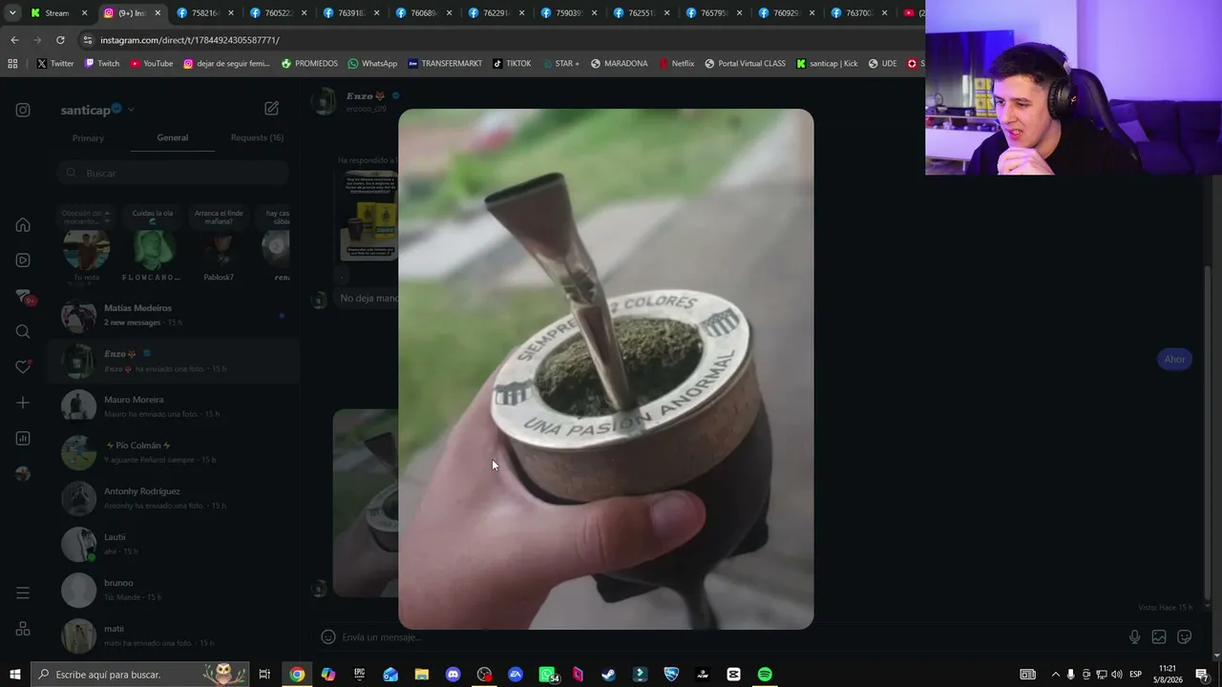Click the voice clip microphone icon
Viewport: 1222px width, 687px height.
click(1134, 637)
